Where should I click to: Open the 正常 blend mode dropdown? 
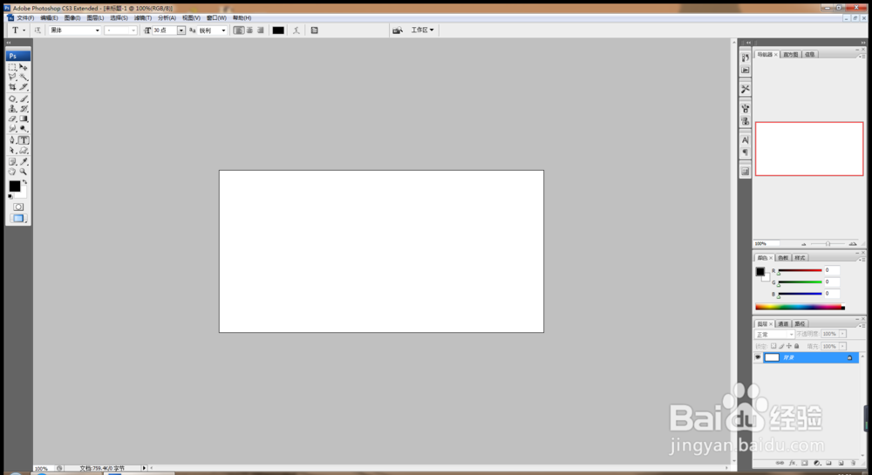(x=774, y=335)
